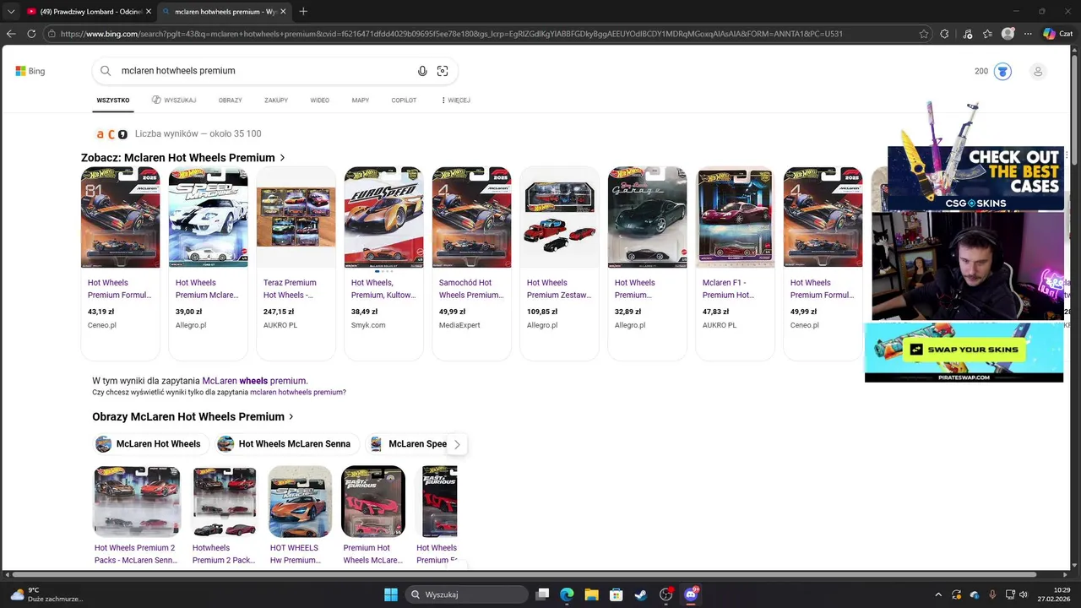Open the Bing account profile icon

(1038, 71)
